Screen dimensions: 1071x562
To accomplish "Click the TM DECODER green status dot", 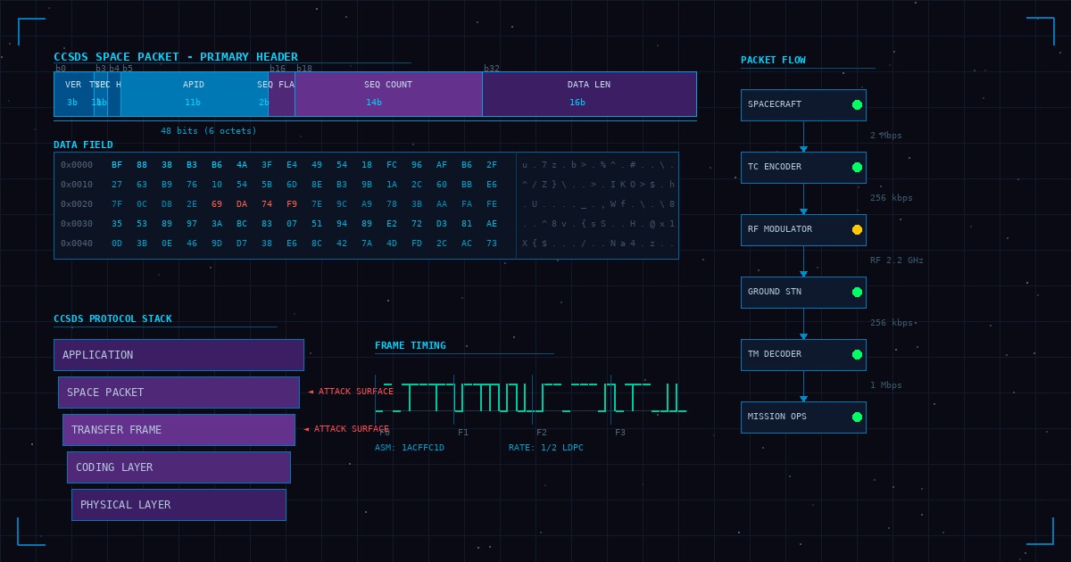I will (857, 355).
